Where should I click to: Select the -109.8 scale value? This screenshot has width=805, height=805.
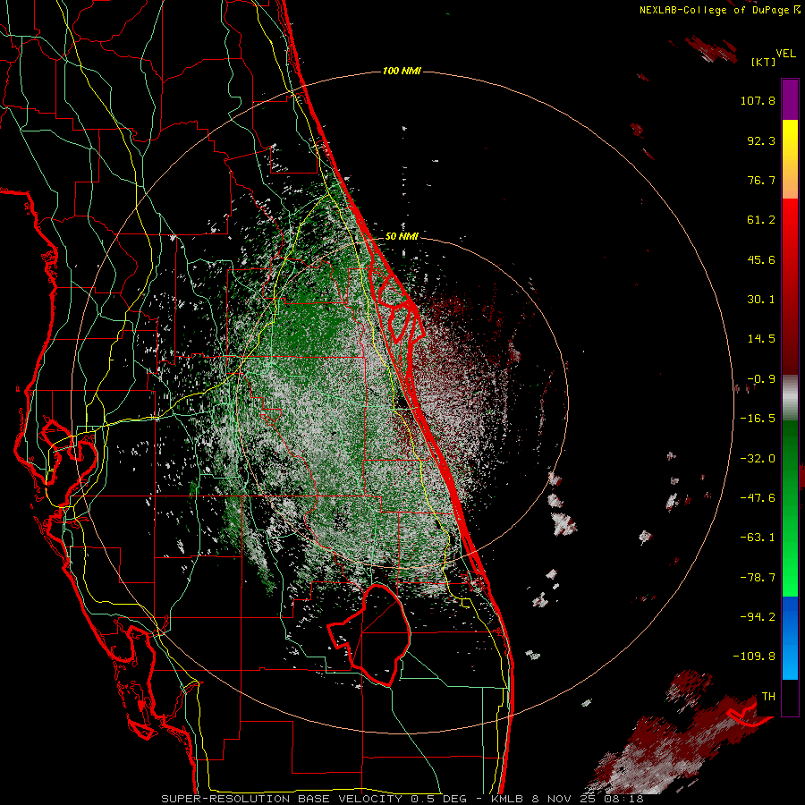754,657
